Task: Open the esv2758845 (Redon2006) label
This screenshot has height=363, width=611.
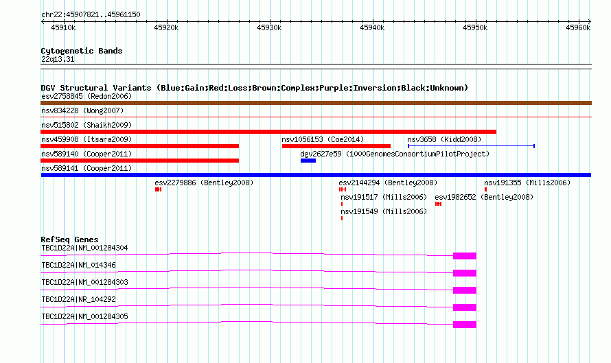Action: 87,96
